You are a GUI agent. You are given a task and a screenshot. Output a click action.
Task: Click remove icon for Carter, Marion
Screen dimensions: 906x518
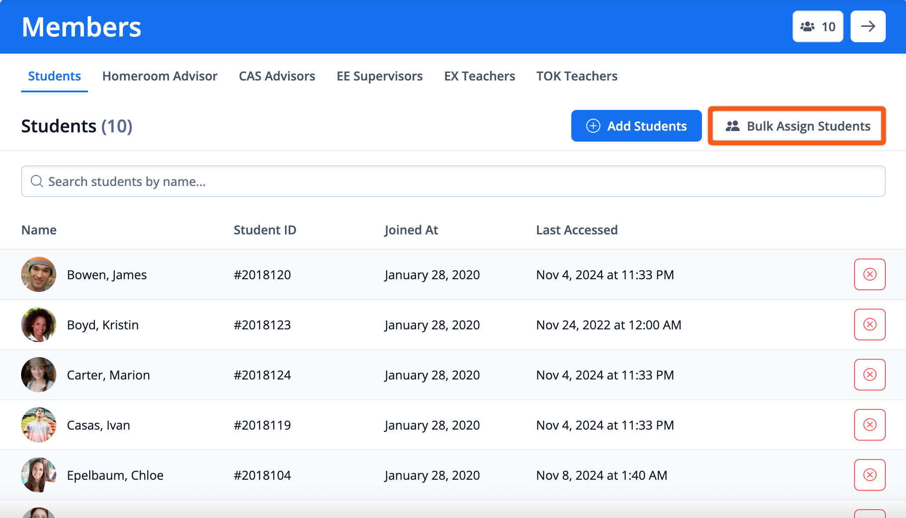(x=869, y=375)
